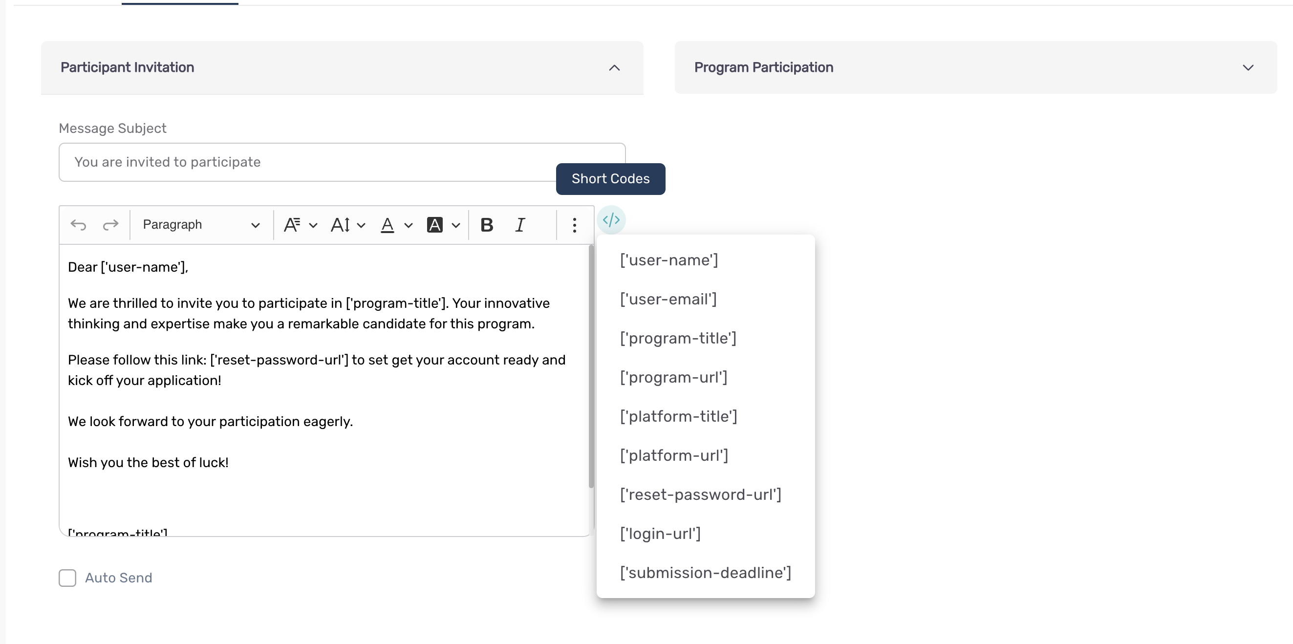Click the Message Subject input field

point(342,162)
